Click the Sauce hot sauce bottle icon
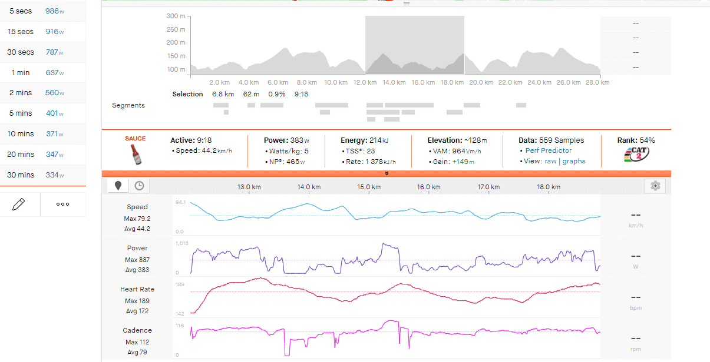Screen dimensions: 710x362 (x=136, y=155)
